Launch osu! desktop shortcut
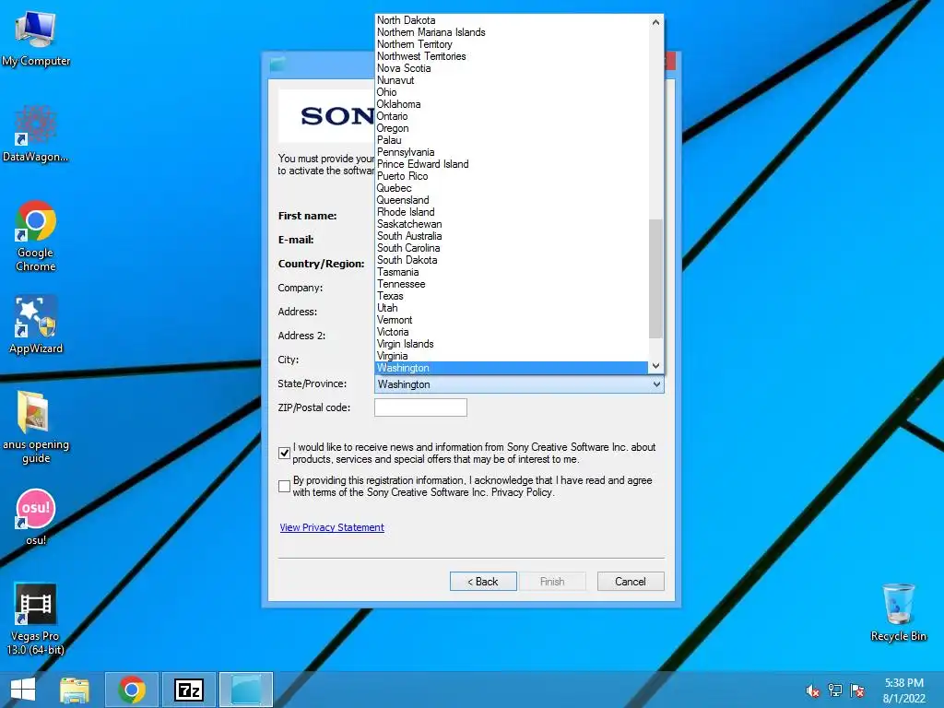 pos(36,516)
